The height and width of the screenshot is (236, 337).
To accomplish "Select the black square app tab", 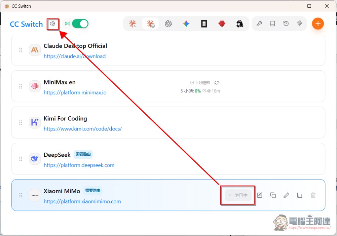I will pos(204,24).
